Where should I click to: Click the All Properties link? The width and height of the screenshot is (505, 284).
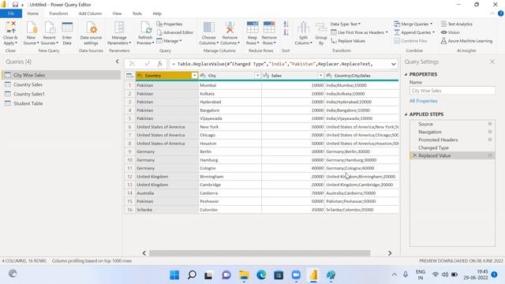coord(423,101)
